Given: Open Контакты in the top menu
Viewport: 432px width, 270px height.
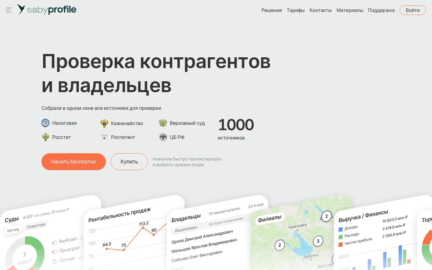Looking at the screenshot, I should (320, 10).
